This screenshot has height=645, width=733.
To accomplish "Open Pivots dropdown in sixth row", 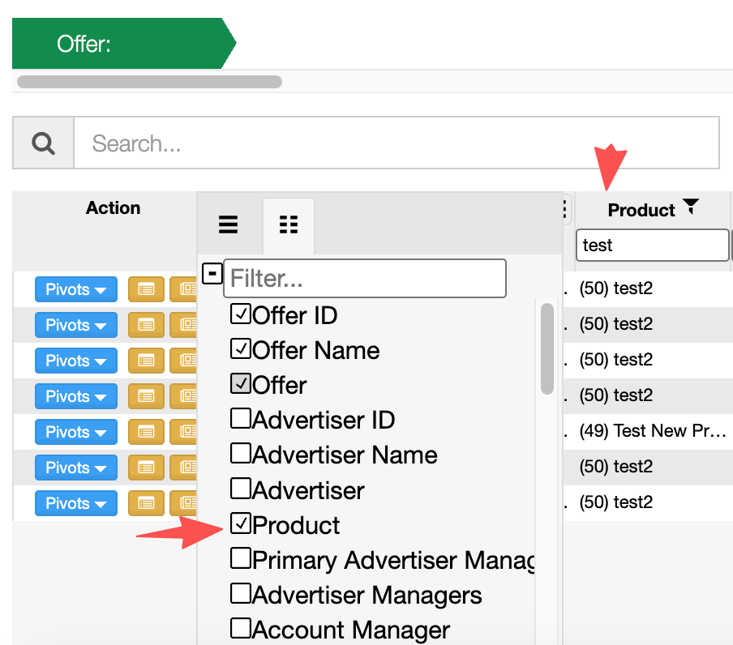I will click(x=75, y=468).
